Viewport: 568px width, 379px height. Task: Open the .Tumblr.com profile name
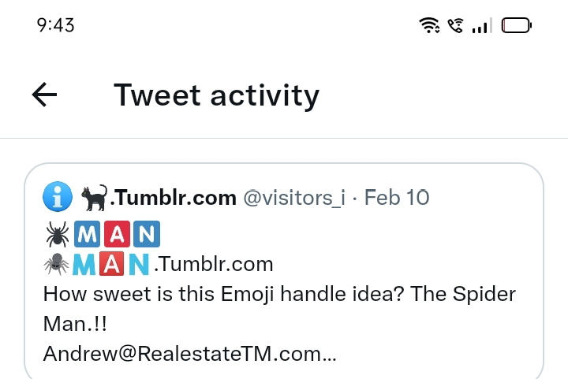click(x=174, y=197)
